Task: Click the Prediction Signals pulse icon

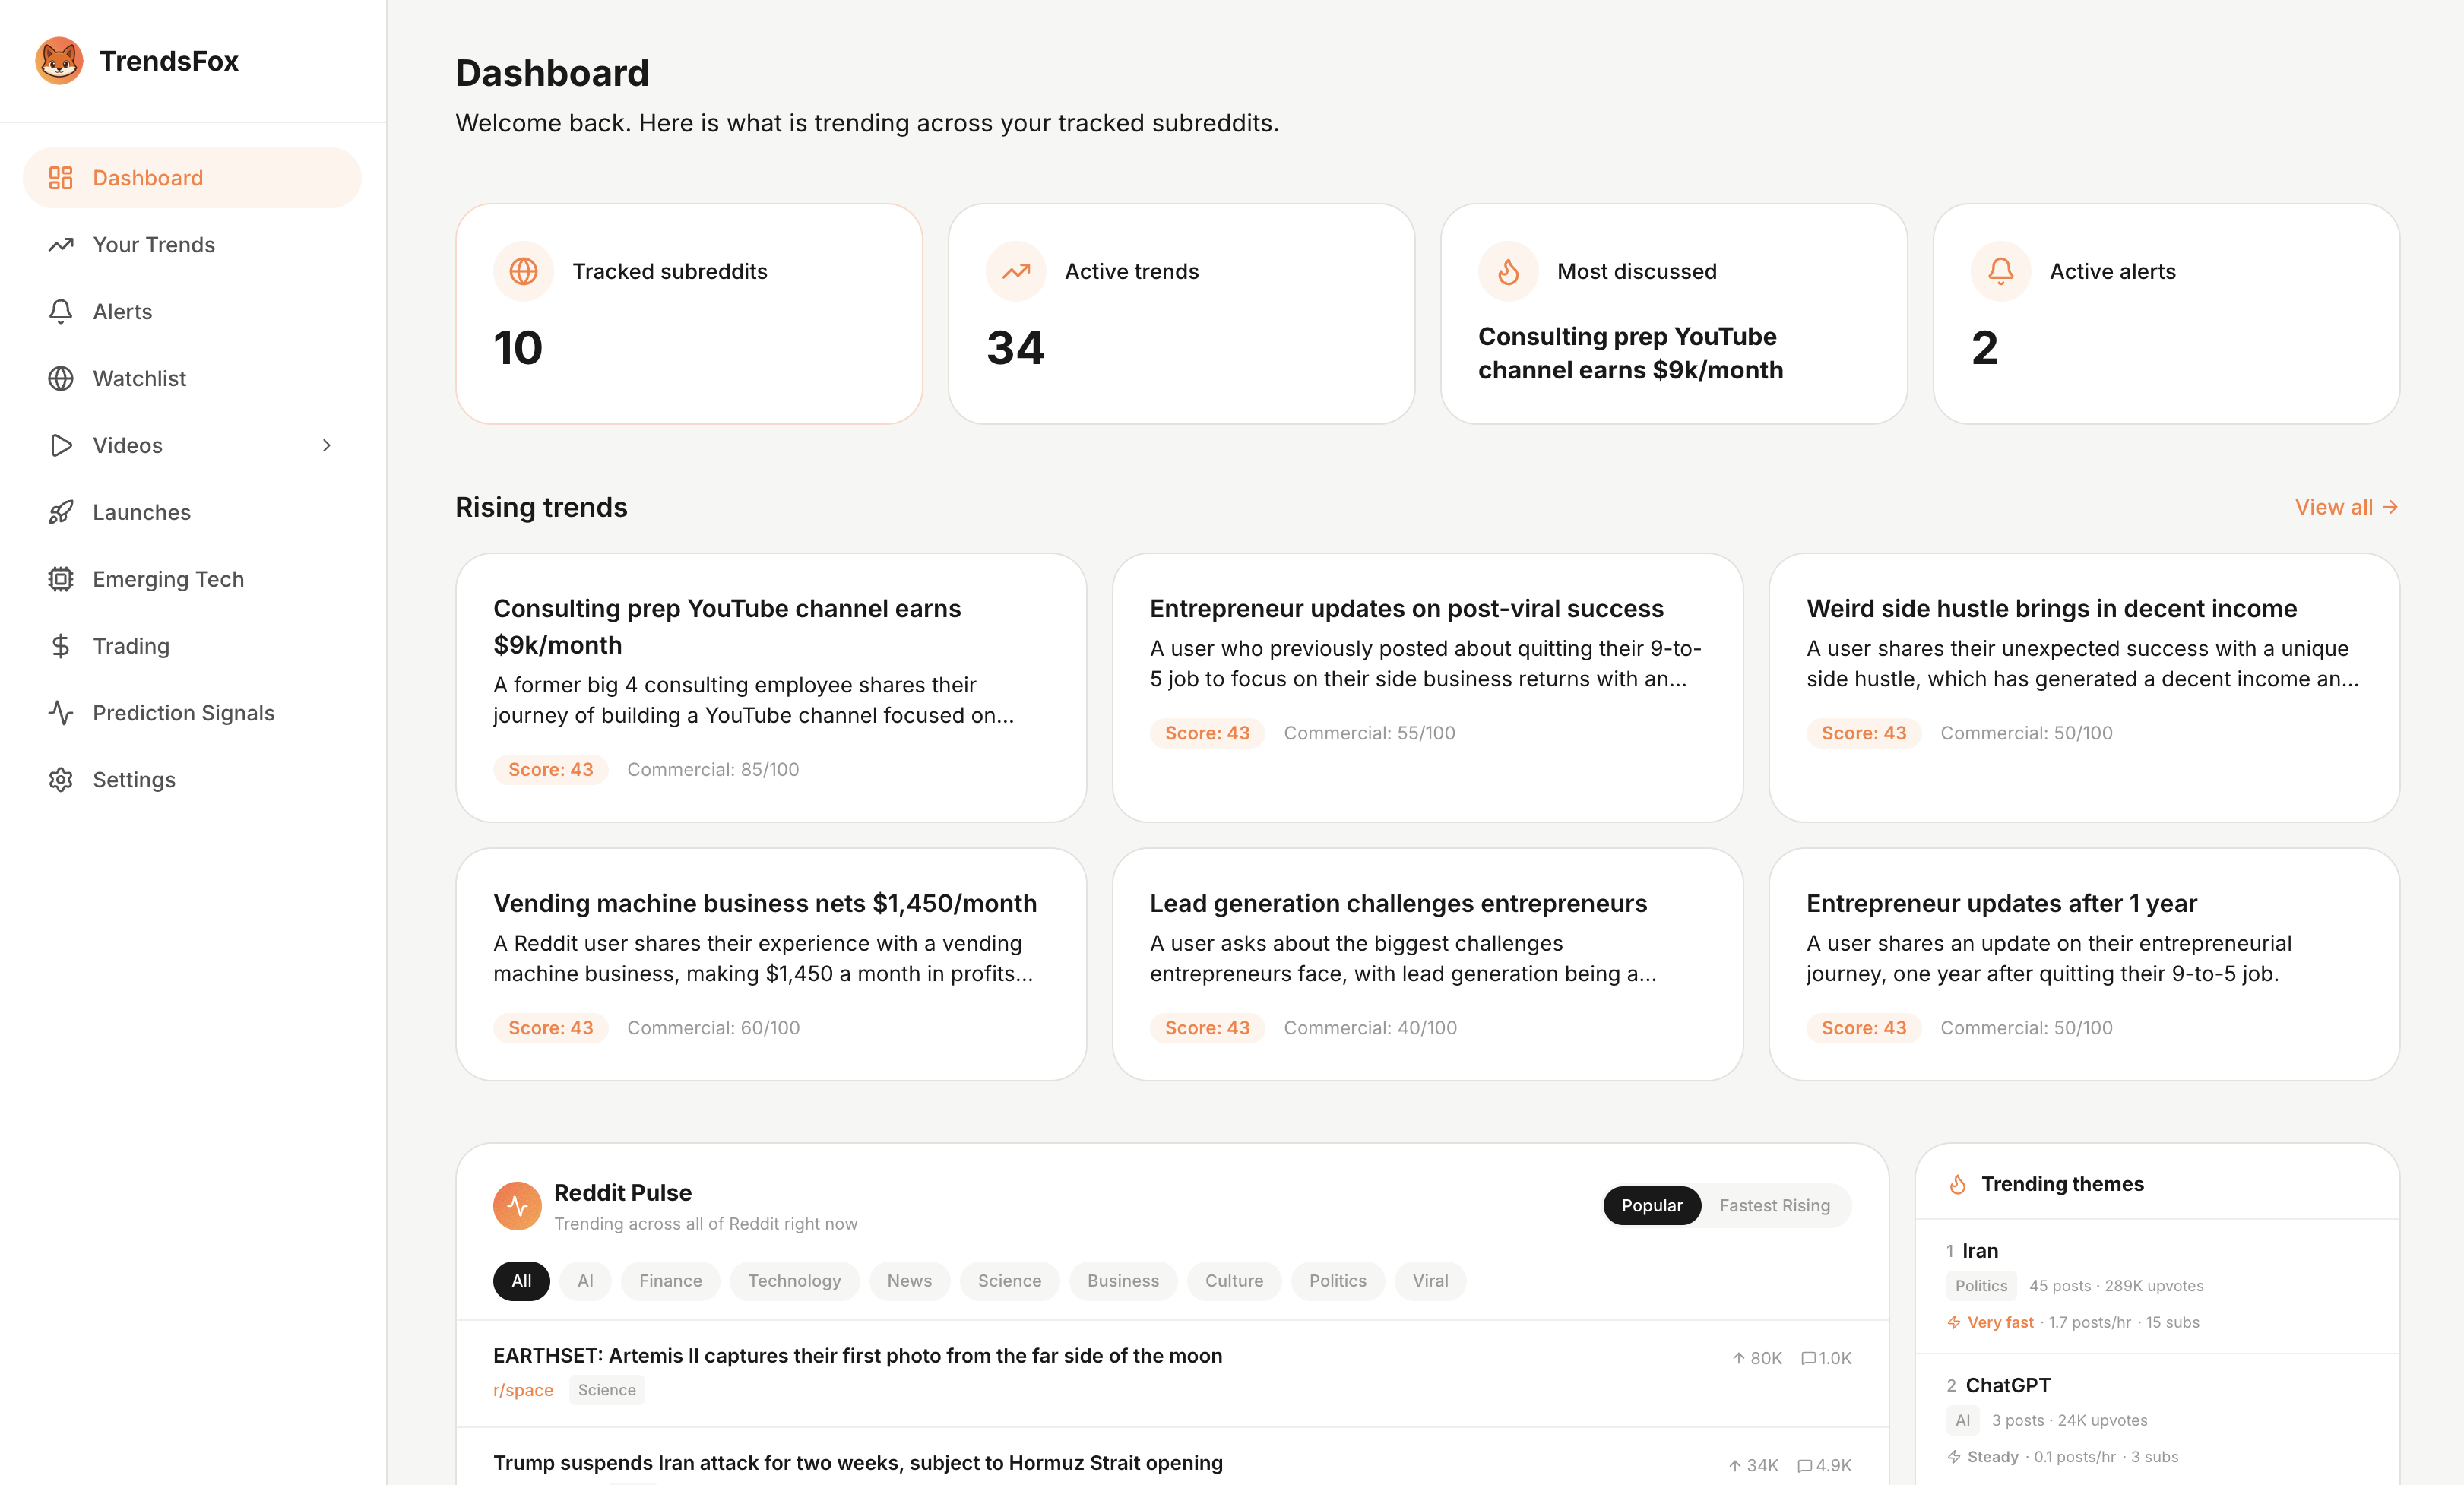Action: pyautogui.click(x=61, y=713)
